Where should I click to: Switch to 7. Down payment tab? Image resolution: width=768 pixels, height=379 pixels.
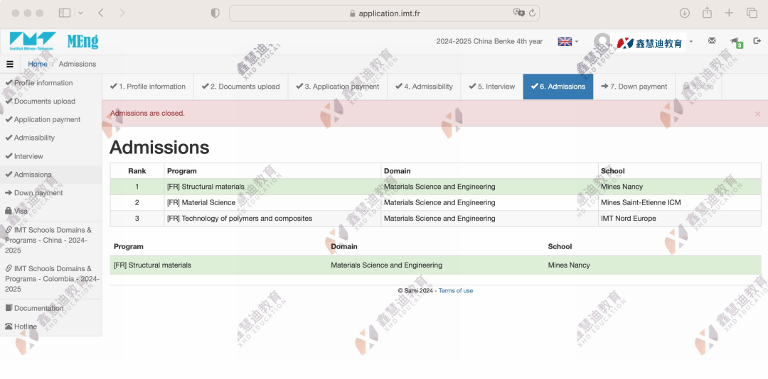[634, 87]
